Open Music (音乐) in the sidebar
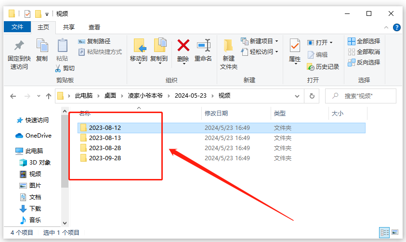Image resolution: width=406 pixels, height=242 pixels. 30,220
